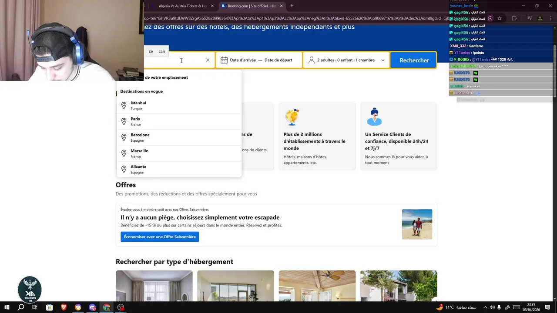Image resolution: width=557 pixels, height=313 pixels.
Task: Click the browser address bar URL
Action: pyautogui.click(x=313, y=18)
